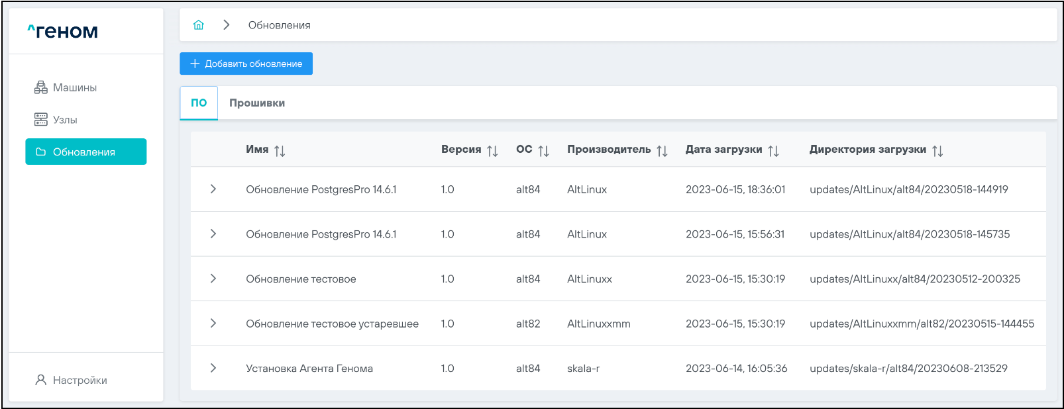Expand Установка Агента Генома row
The width and height of the screenshot is (1064, 409).
pos(213,368)
